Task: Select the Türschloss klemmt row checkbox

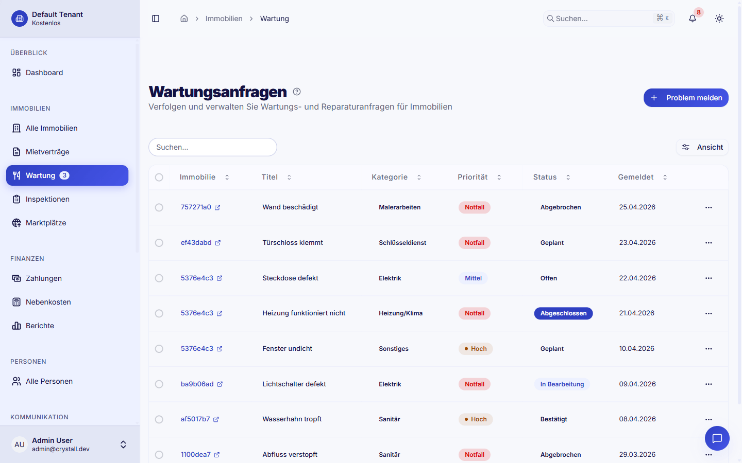Action: tap(159, 243)
